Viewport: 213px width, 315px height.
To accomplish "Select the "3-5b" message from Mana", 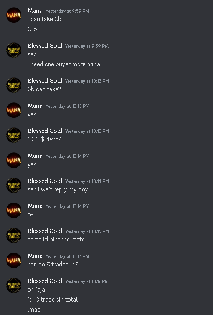I will coord(34,29).
